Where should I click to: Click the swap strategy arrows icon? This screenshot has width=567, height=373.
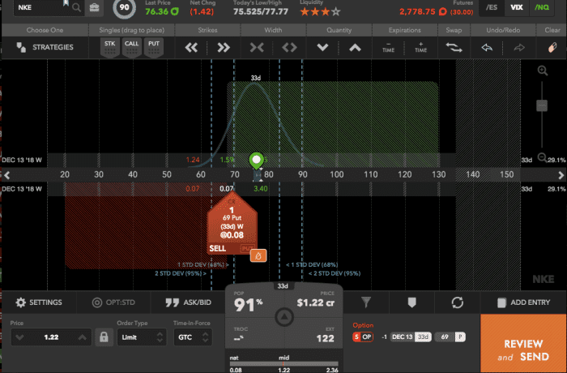tap(453, 48)
